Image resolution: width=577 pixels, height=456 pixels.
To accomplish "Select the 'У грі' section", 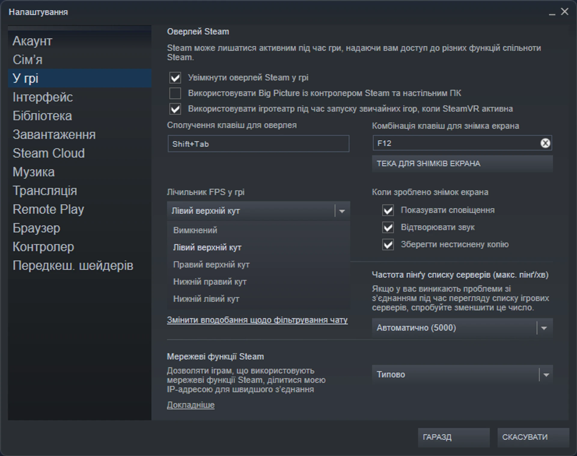I will coord(80,78).
